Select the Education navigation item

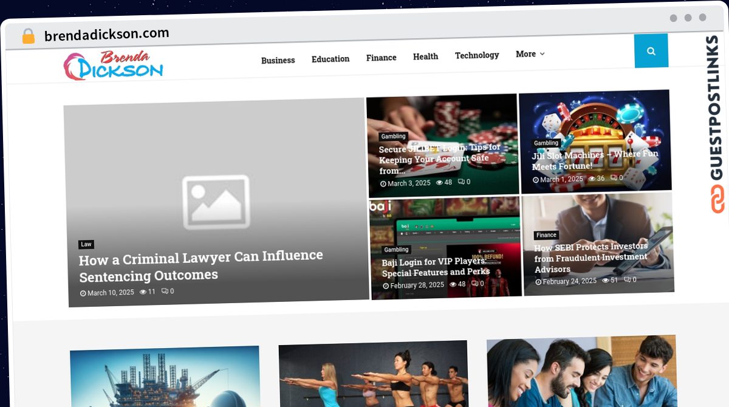[330, 59]
